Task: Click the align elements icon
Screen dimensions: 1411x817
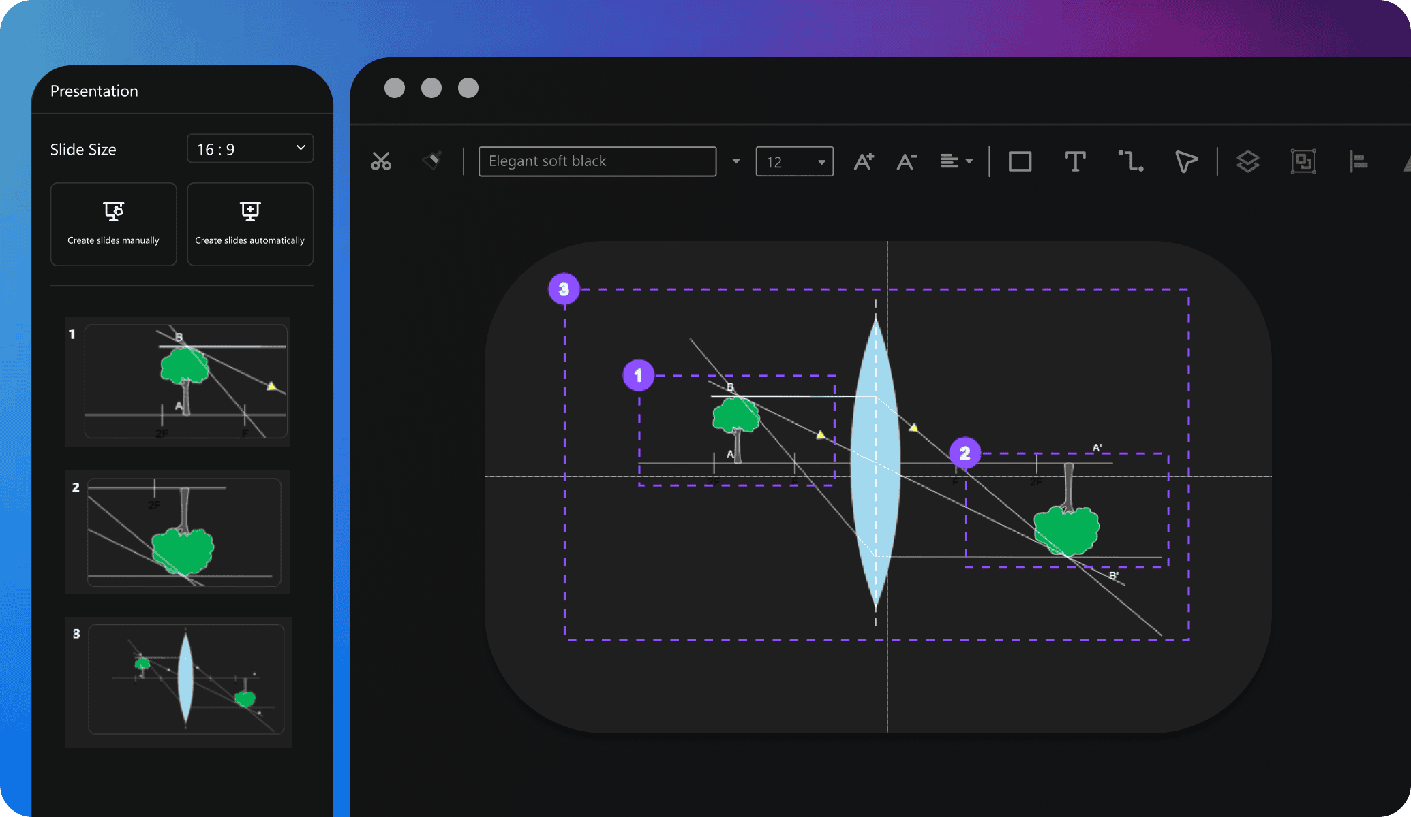Action: [x=1359, y=161]
